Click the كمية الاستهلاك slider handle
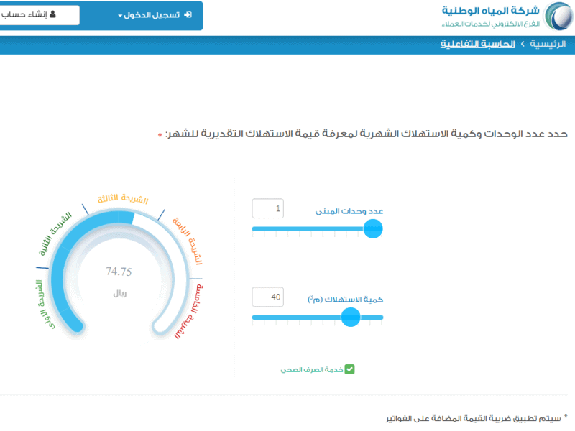The height and width of the screenshot is (431, 575). coord(351,317)
